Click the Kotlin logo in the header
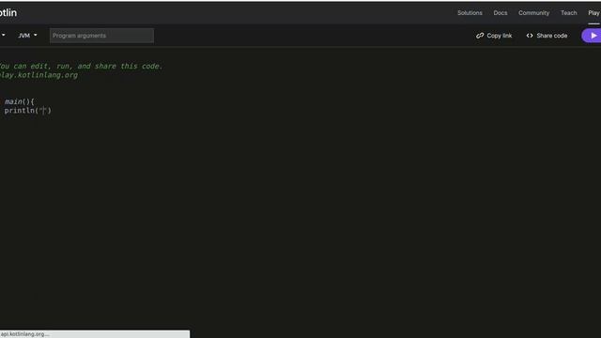The image size is (601, 338). [x=8, y=12]
